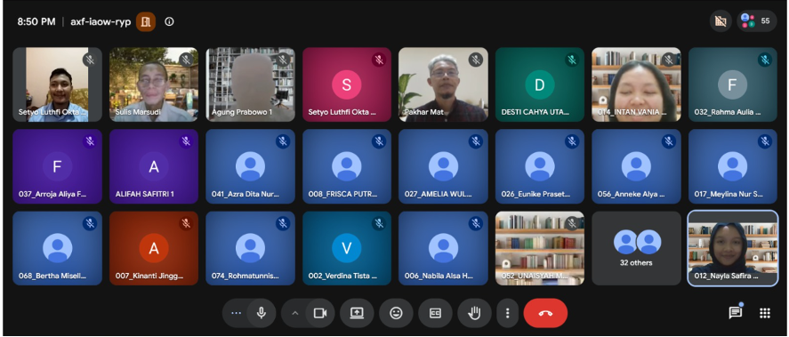Click 017_Meylina Nur S participant tile
Screen dimensions: 789x337
point(733,166)
